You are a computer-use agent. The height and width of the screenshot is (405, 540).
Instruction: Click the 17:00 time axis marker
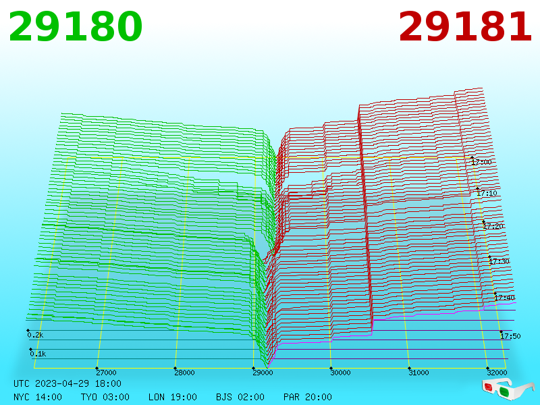coord(481,162)
